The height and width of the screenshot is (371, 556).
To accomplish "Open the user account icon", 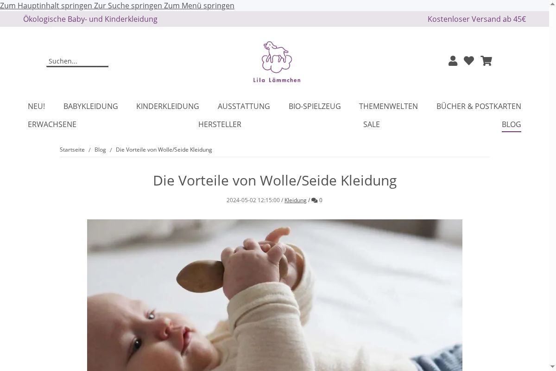I will [453, 61].
